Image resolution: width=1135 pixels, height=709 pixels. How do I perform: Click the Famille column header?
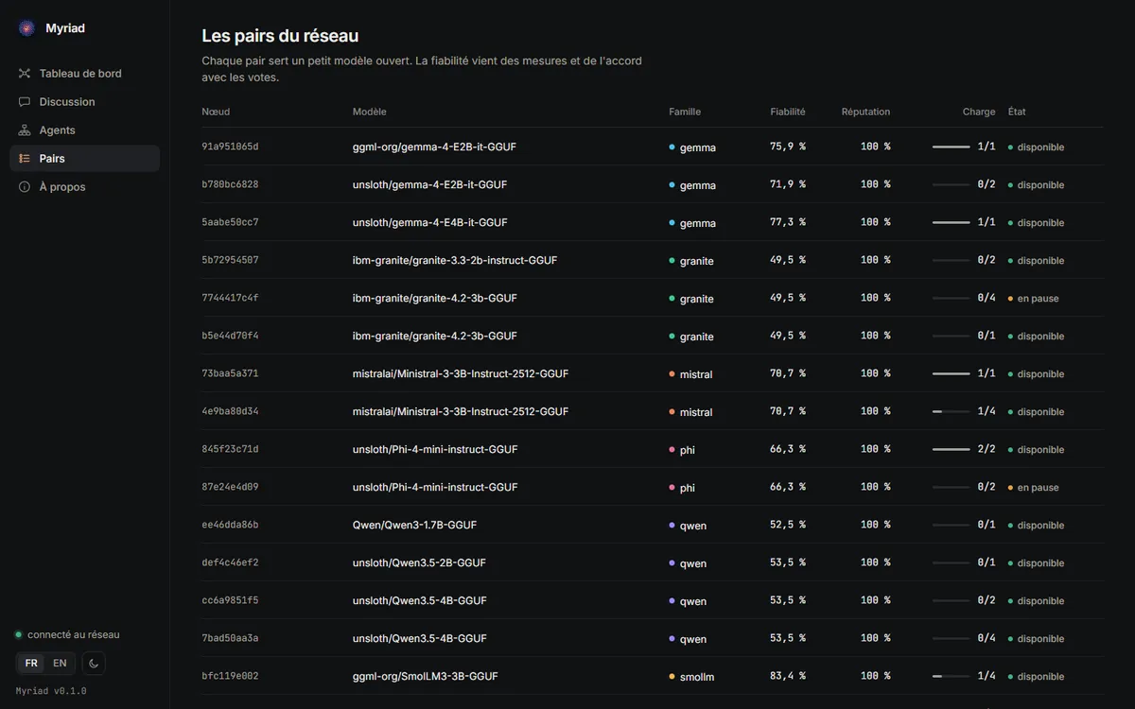pyautogui.click(x=685, y=112)
